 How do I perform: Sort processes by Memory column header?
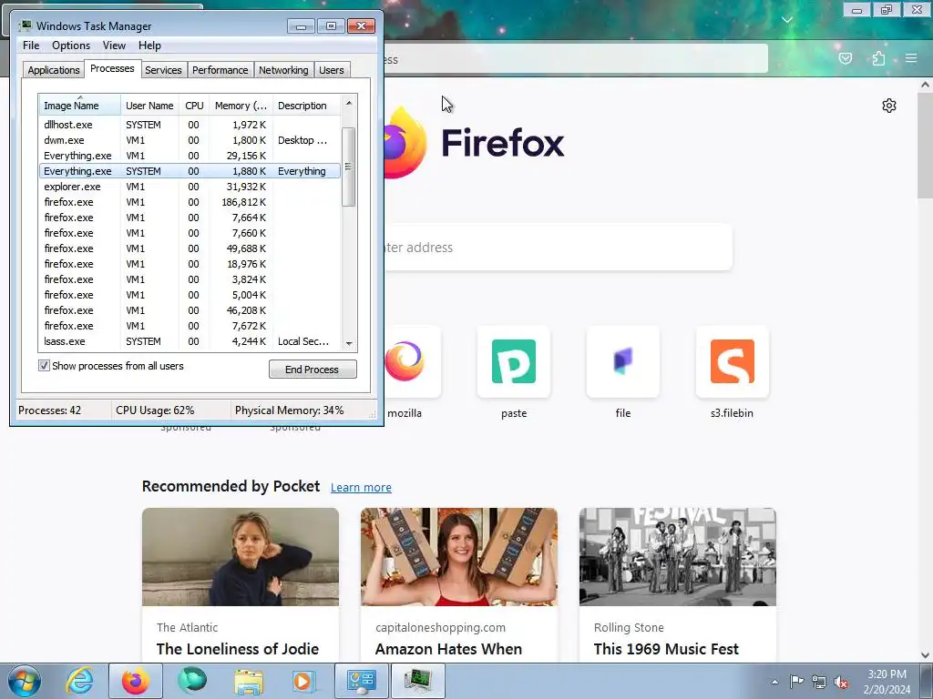[x=241, y=106]
